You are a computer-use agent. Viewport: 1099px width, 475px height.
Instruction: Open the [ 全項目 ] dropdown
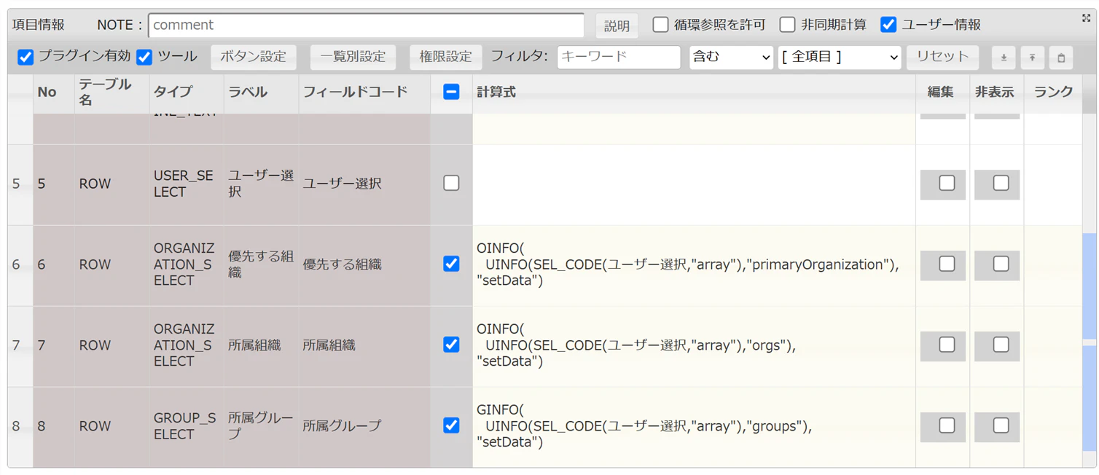(840, 58)
